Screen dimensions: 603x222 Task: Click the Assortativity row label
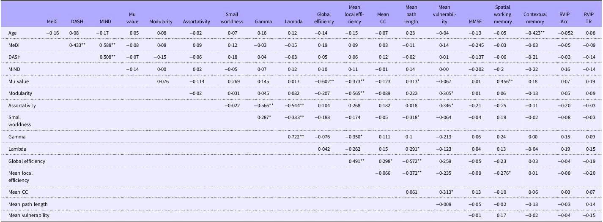tap(22, 105)
